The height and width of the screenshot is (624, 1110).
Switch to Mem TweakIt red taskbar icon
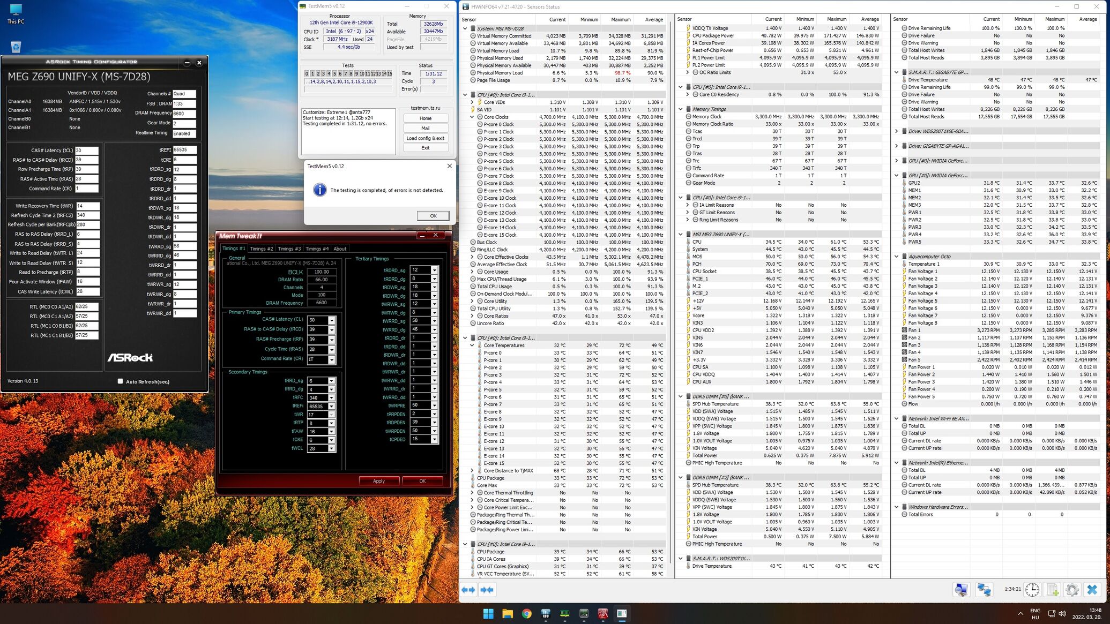click(603, 614)
